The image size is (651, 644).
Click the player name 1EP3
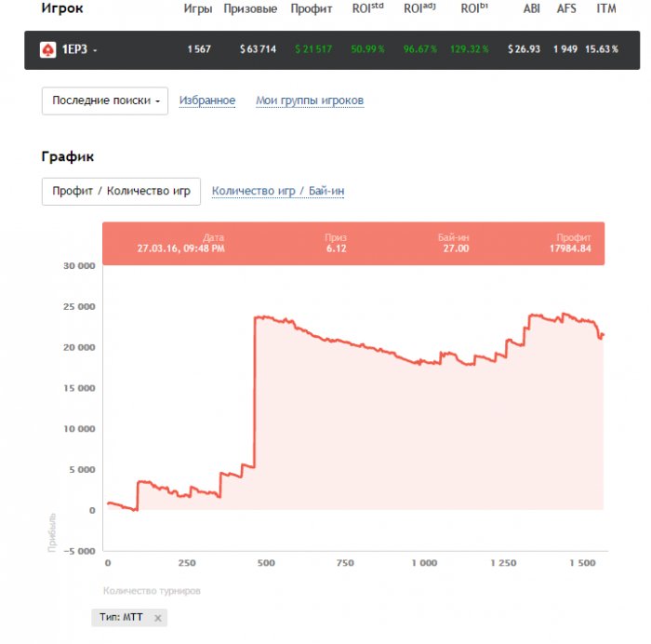click(x=74, y=49)
